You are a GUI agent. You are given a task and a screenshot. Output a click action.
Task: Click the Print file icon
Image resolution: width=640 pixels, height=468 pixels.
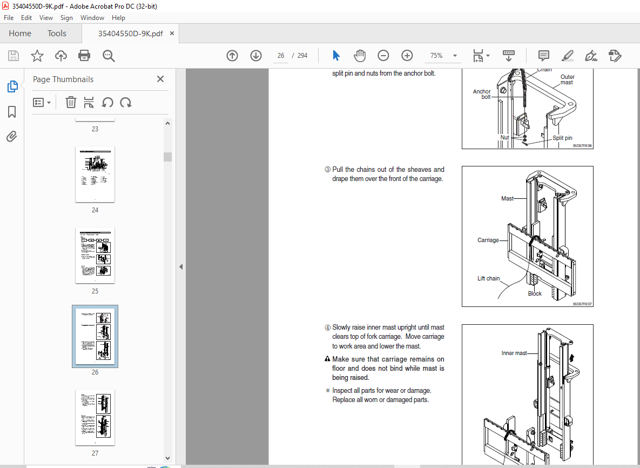pyautogui.click(x=84, y=56)
